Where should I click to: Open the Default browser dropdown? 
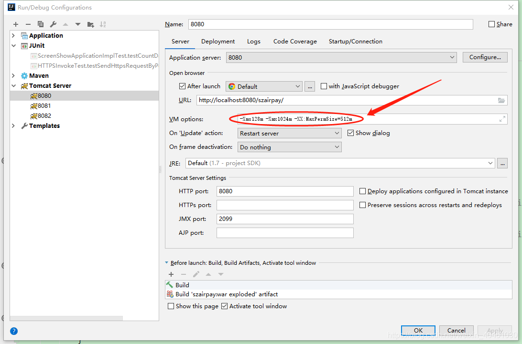click(264, 86)
